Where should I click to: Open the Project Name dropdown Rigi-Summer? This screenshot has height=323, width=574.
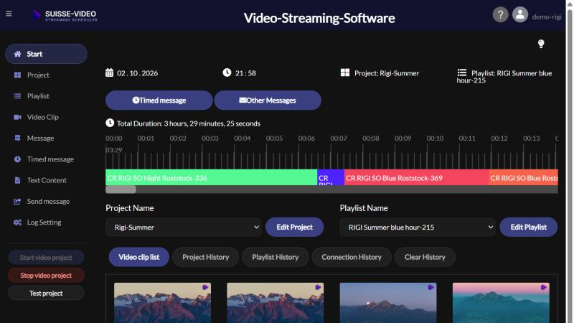point(184,227)
